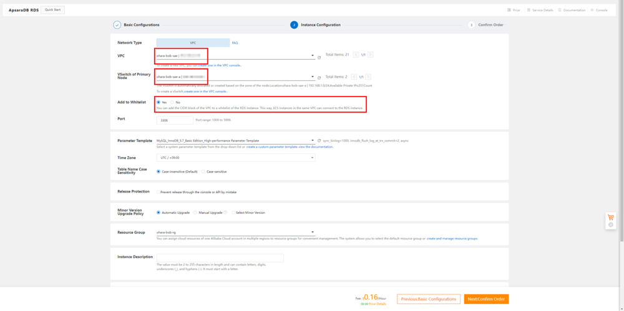Open the shopping cart icon
Screen dimensions: 624x311
point(611,218)
